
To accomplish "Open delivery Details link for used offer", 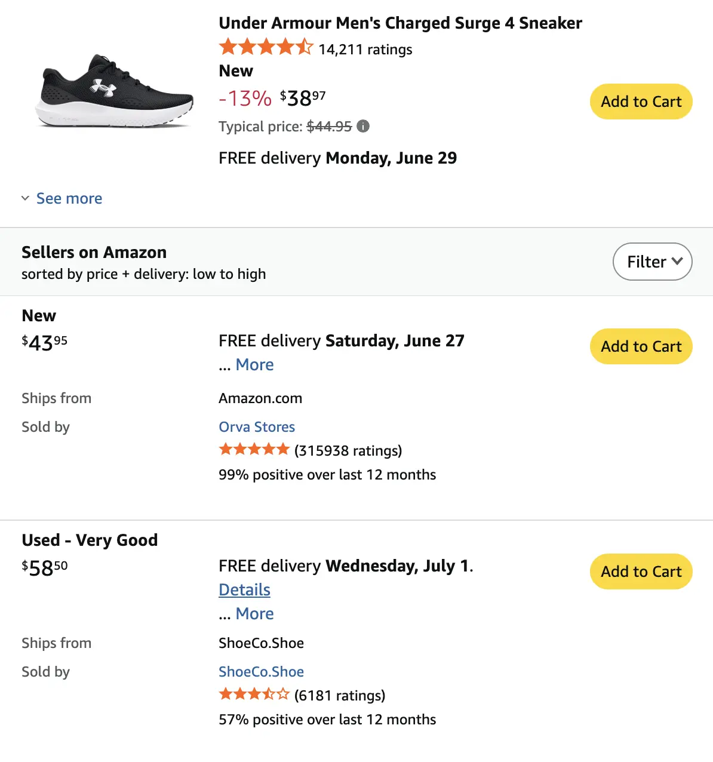I will [244, 589].
